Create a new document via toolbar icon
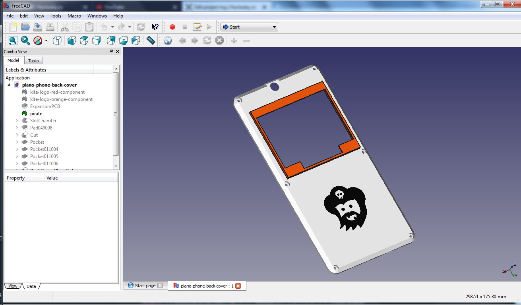This screenshot has width=521, height=305. [x=13, y=27]
